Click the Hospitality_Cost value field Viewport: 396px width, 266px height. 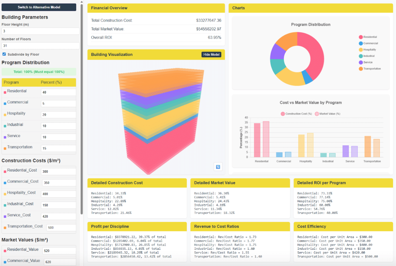58,194
